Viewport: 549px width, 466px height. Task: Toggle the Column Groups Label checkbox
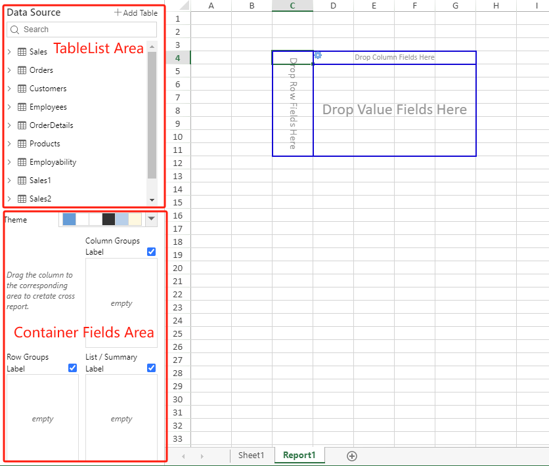point(152,251)
